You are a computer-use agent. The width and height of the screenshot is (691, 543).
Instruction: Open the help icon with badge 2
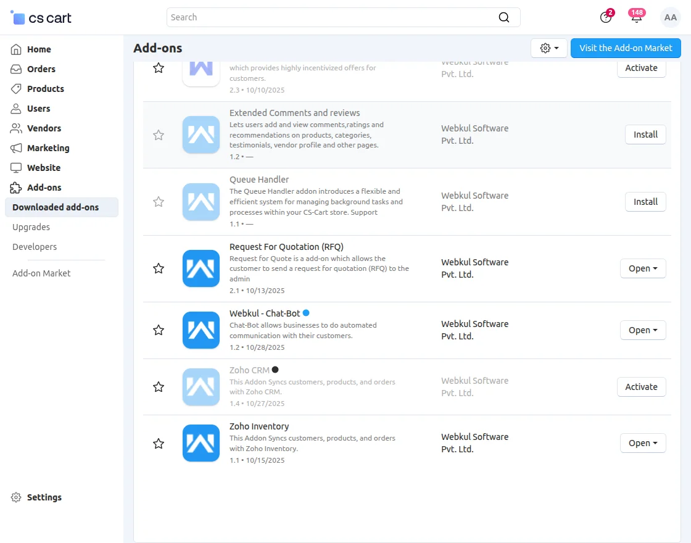point(606,17)
